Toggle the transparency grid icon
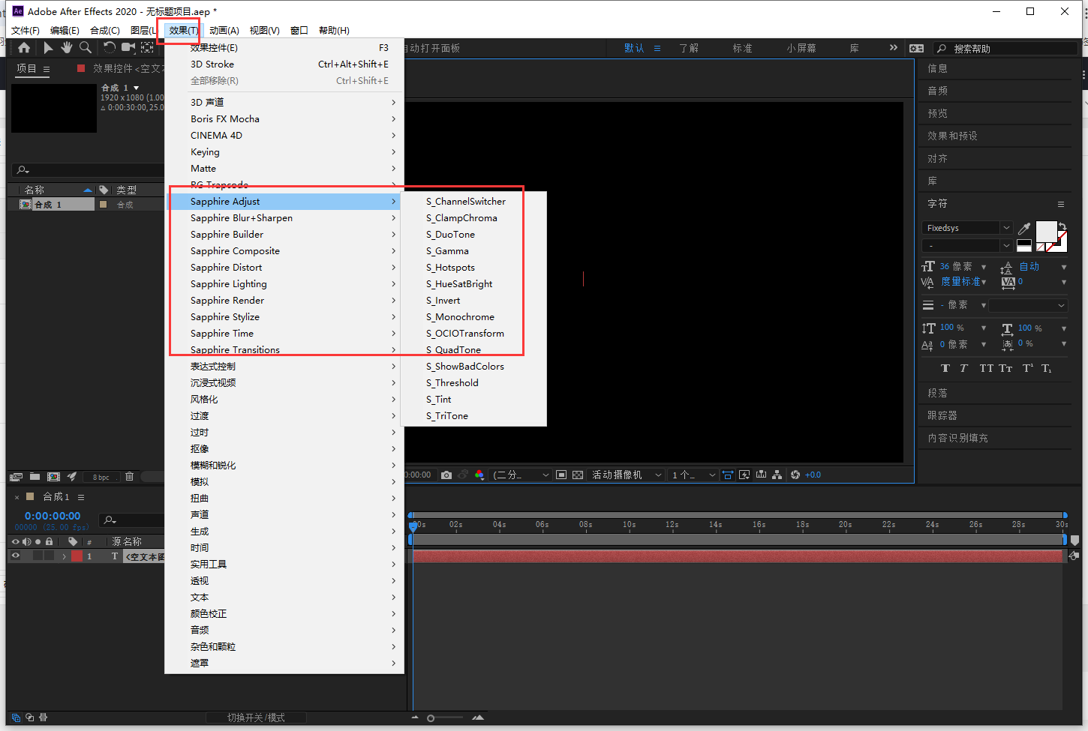Viewport: 1088px width, 731px height. tap(578, 475)
